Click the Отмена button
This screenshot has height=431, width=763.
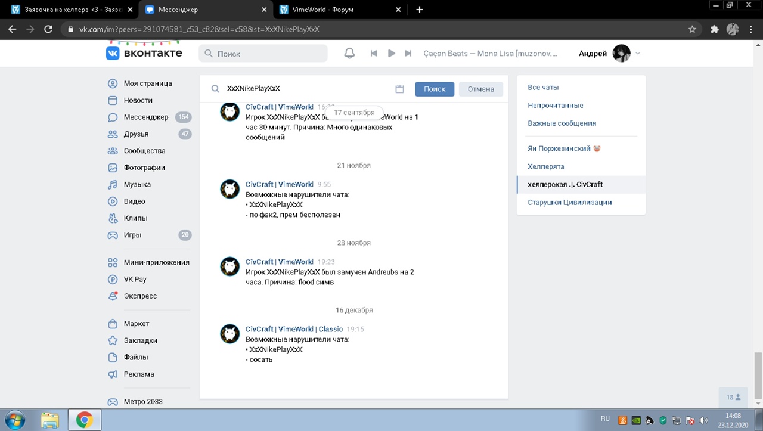coord(481,89)
